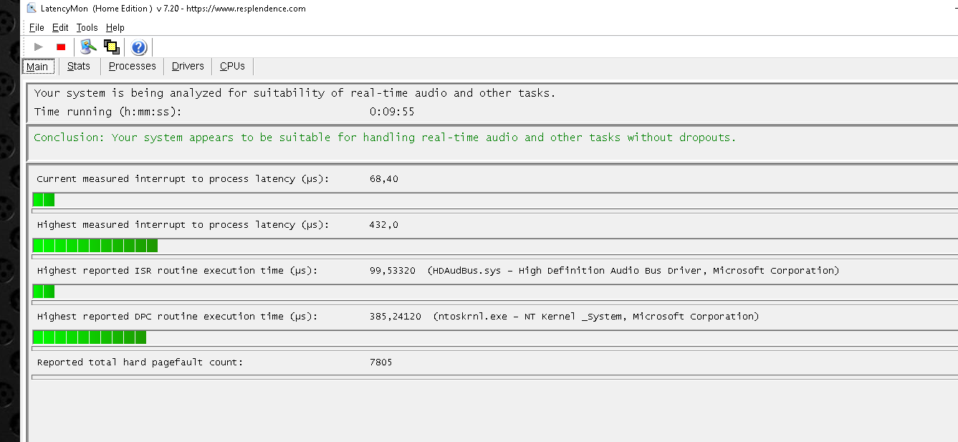Click the highest DPC execution time bar
Image resolution: width=958 pixels, height=442 pixels.
coord(90,337)
